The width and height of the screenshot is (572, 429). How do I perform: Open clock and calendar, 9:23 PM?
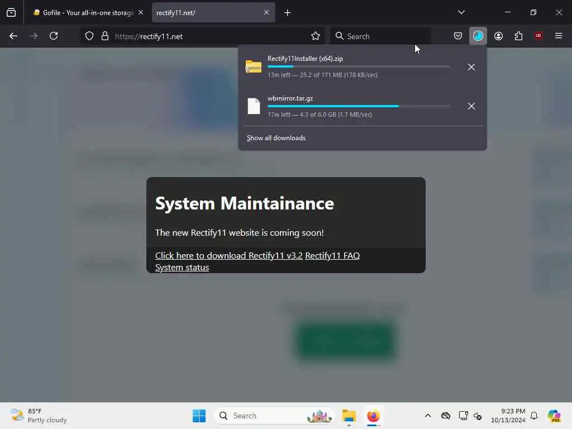pos(508,416)
